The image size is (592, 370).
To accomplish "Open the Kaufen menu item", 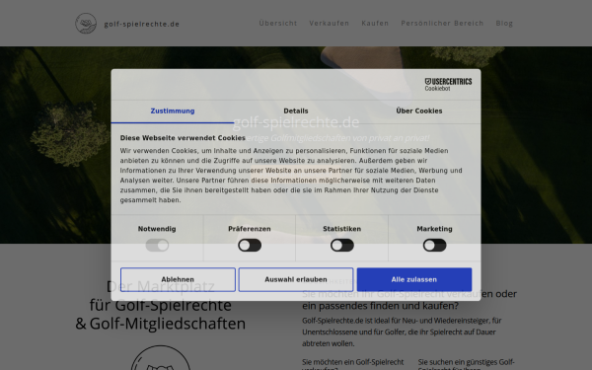I will pos(375,24).
